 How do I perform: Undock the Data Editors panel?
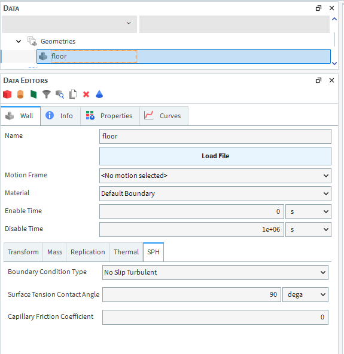(318, 81)
